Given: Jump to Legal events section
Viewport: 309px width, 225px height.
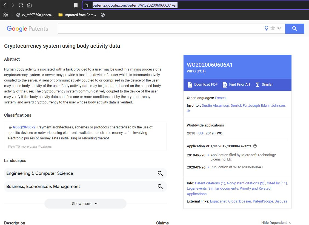Looking at the screenshot, I should (x=197, y=189).
